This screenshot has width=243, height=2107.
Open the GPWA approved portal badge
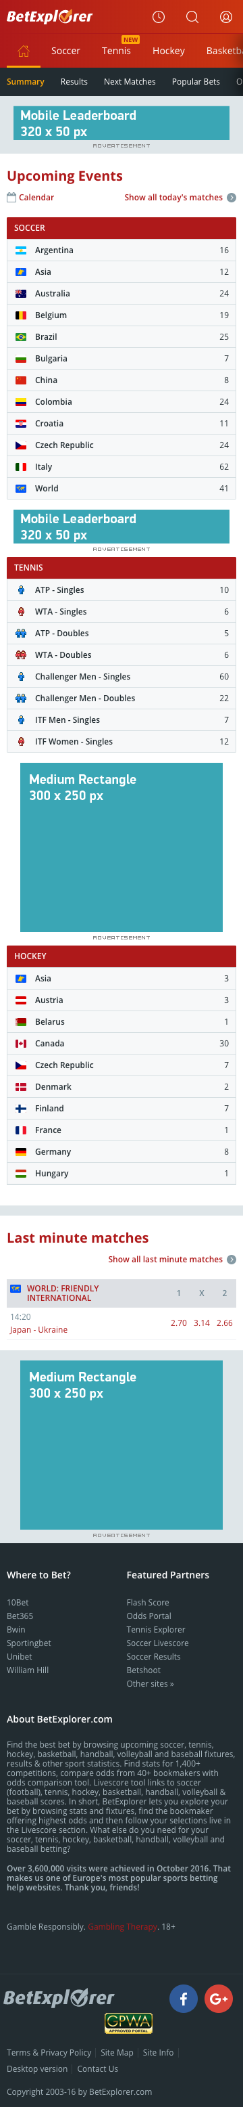click(128, 2024)
